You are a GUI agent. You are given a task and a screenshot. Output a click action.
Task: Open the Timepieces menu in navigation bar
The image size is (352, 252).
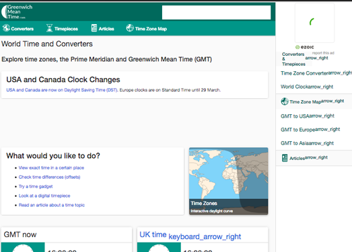click(62, 28)
